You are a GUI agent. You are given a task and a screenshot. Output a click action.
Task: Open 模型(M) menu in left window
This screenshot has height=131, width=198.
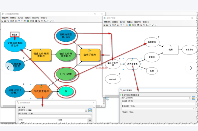(5, 18)
